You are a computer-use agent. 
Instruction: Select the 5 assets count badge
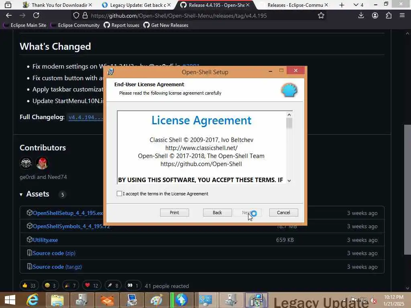62,195
